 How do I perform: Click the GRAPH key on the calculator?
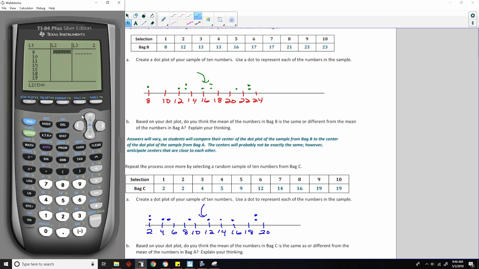point(96,101)
